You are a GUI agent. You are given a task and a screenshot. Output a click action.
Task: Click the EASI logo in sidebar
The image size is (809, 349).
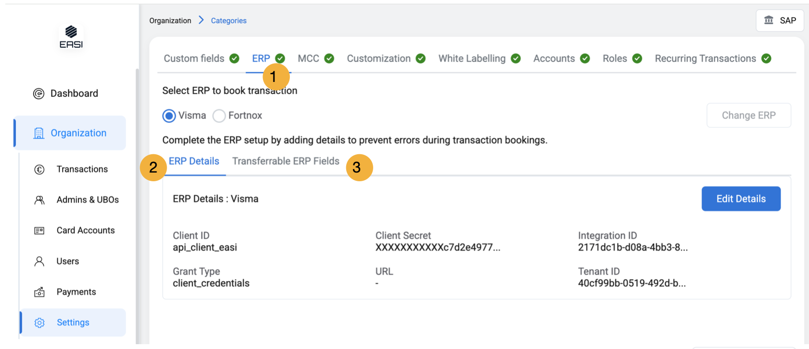coord(71,37)
